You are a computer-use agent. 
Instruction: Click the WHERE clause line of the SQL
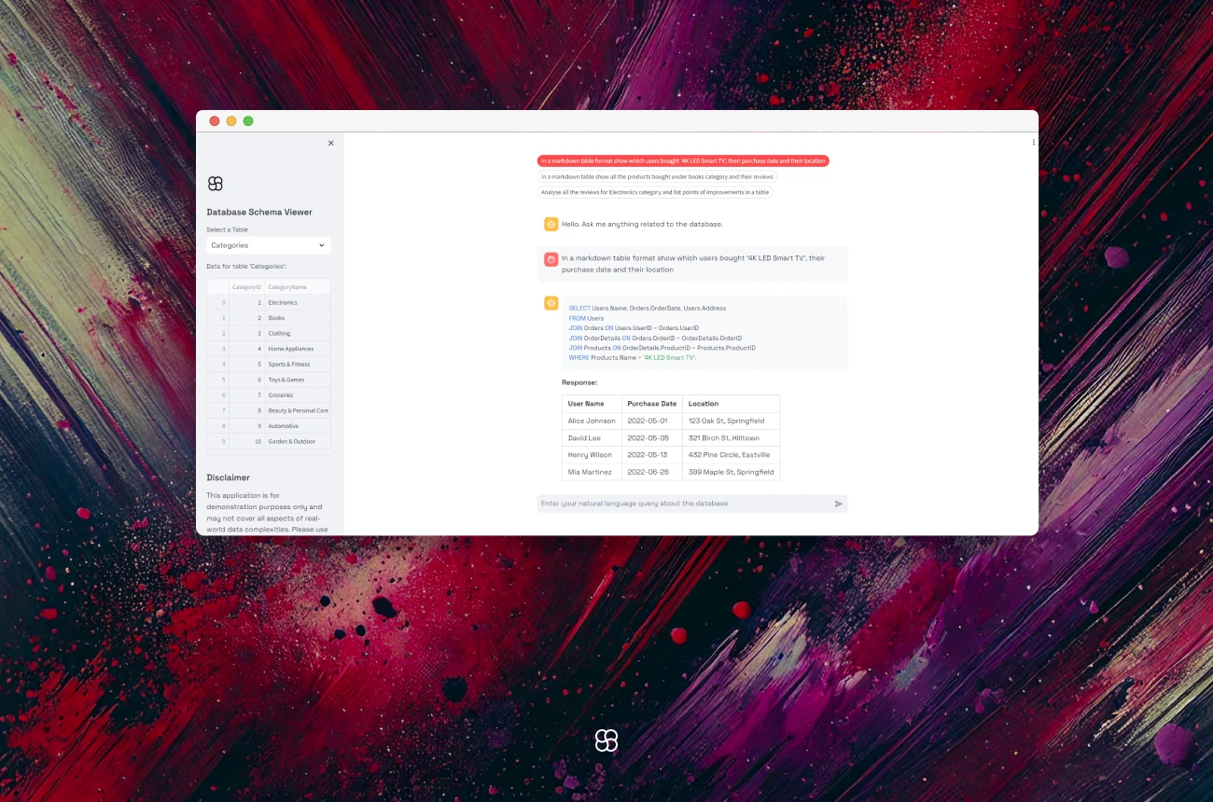(633, 357)
